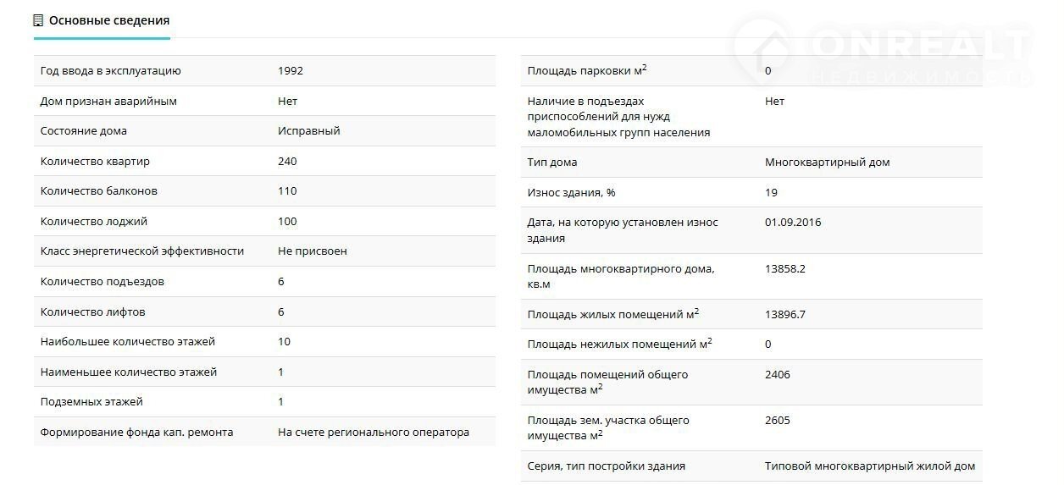Click the Количество квартир value 240

287,162
